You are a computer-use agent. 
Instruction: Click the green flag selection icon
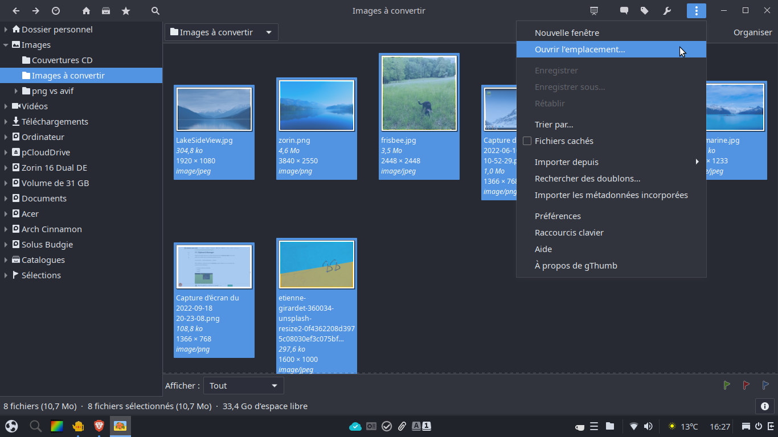(727, 385)
